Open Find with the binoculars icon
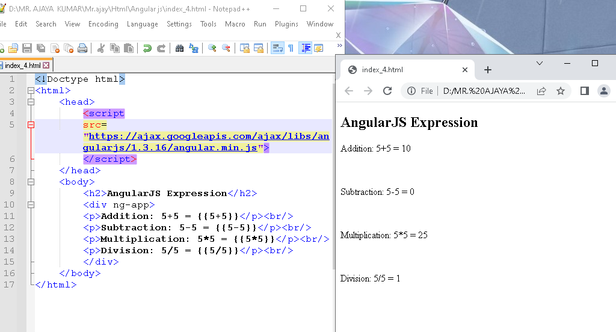This screenshot has width=616, height=332. tap(179, 48)
